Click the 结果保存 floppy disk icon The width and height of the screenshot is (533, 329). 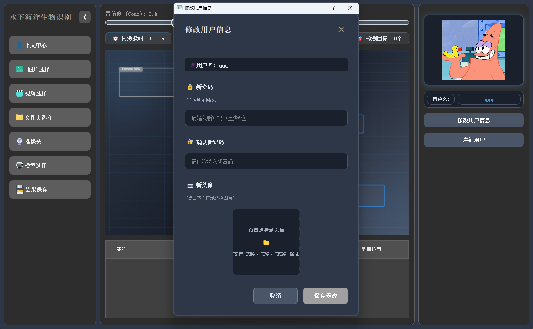20,189
